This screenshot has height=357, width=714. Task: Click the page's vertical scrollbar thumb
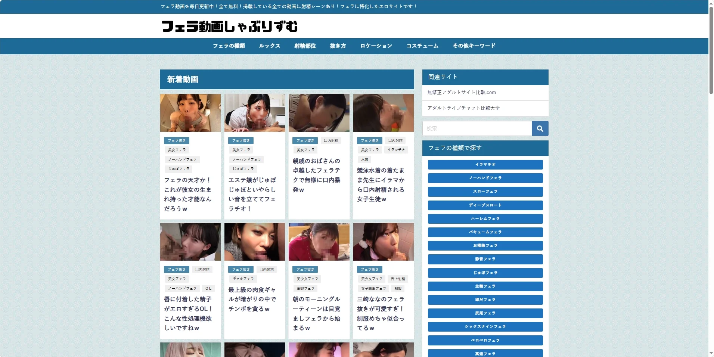click(x=711, y=50)
